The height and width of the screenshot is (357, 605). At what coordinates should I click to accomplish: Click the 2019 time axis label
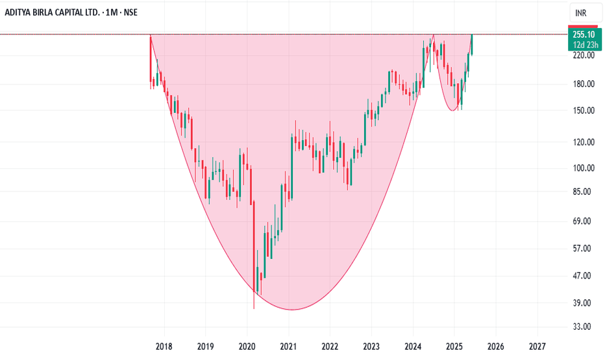point(205,347)
